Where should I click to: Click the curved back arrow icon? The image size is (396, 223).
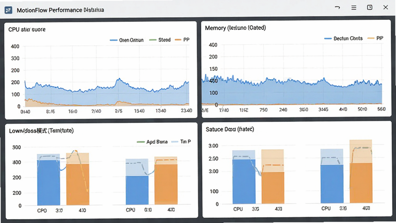click(x=337, y=7)
